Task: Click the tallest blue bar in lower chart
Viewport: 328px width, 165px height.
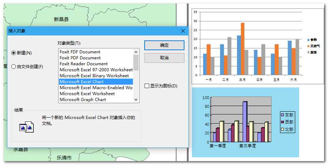Action: pyautogui.click(x=245, y=122)
